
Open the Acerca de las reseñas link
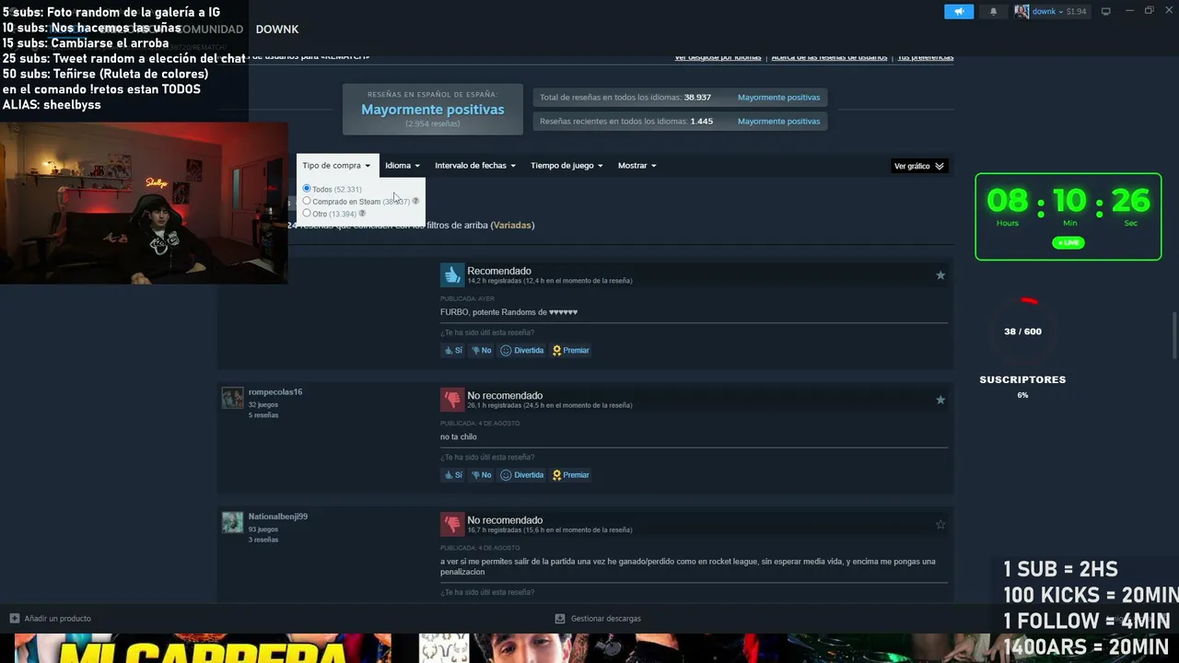point(829,57)
